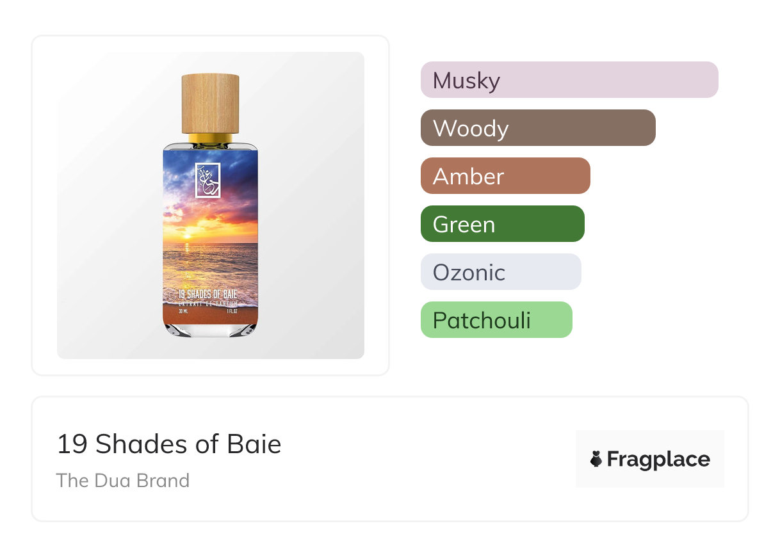Click the 1 FL.OZ text on the bottle
Viewport: 780px width, 553px height.
[x=232, y=312]
